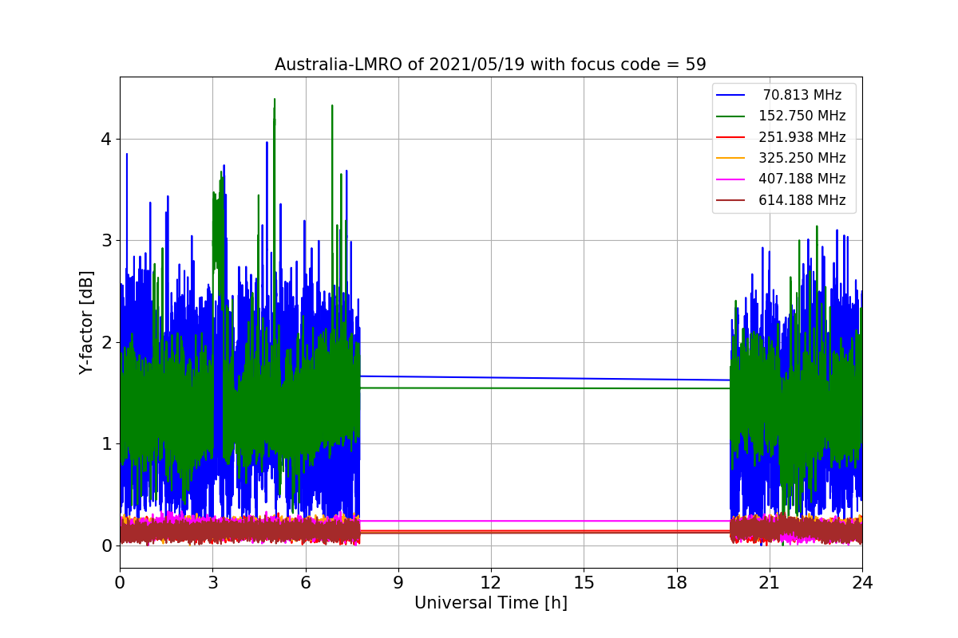The height and width of the screenshot is (638, 958).
Task: Click the 'Universal Time [h]' axis label
Action: coord(491,604)
